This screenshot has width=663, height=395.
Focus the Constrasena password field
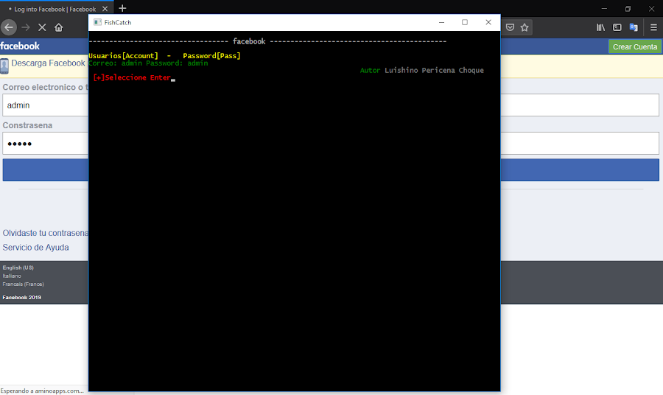(x=45, y=144)
